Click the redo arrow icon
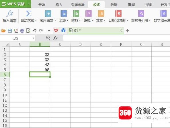 point(41,31)
